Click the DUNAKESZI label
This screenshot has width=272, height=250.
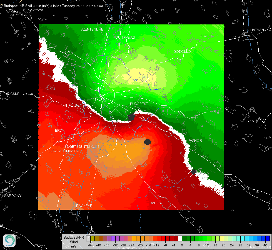tap(125, 37)
